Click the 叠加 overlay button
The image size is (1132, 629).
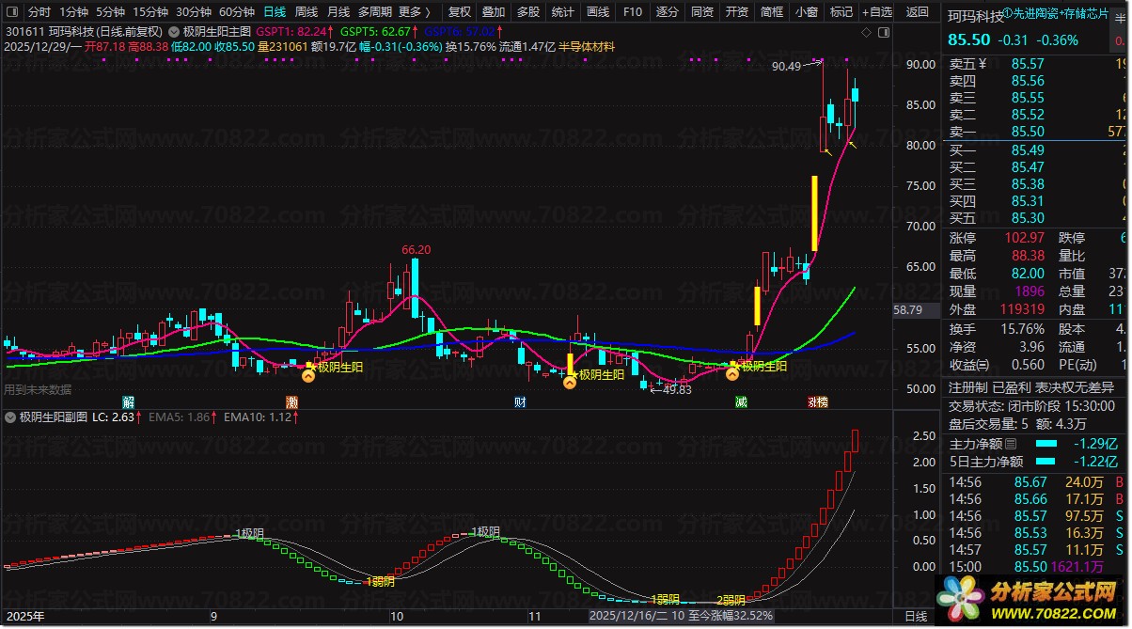tap(494, 12)
